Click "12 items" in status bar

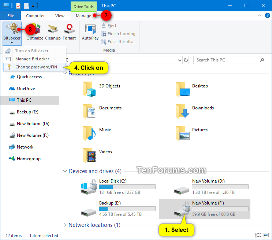coord(14,236)
